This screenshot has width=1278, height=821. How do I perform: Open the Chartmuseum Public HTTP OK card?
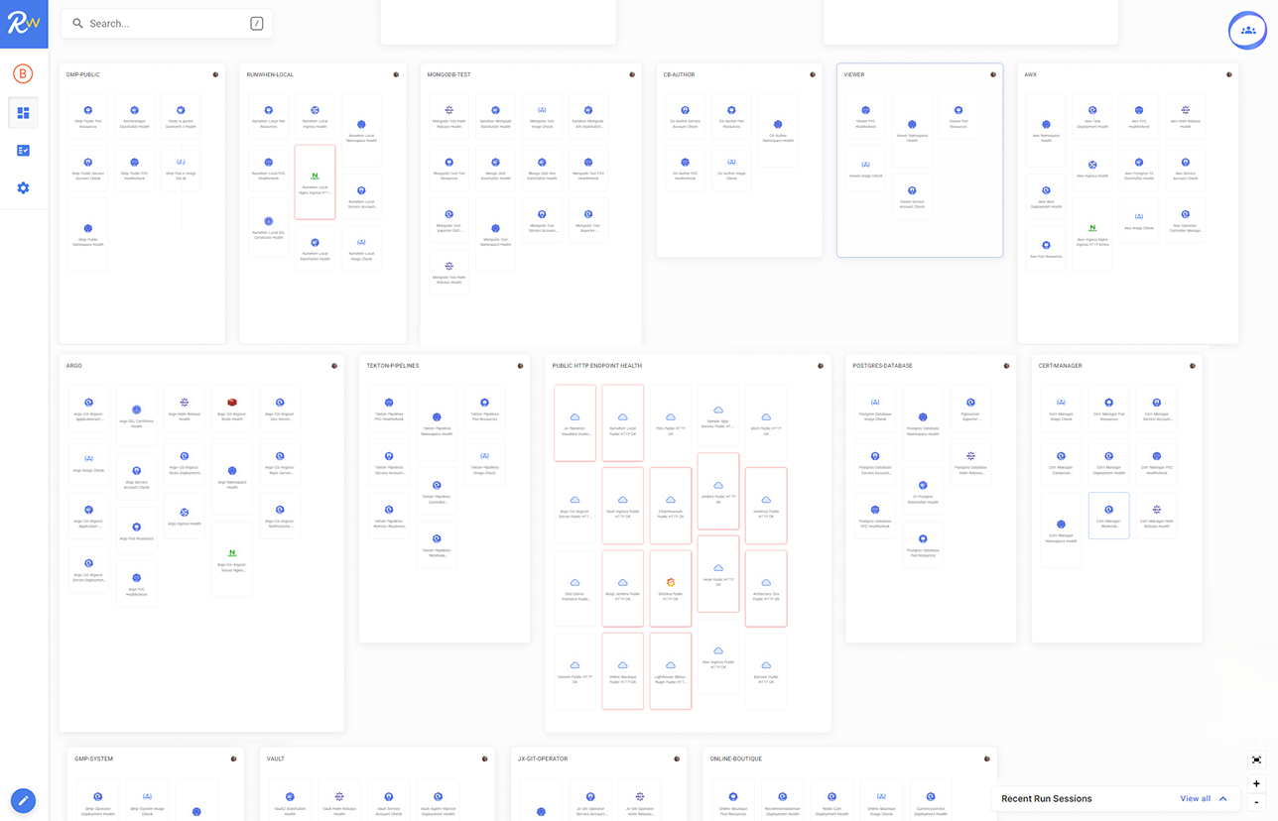point(671,506)
